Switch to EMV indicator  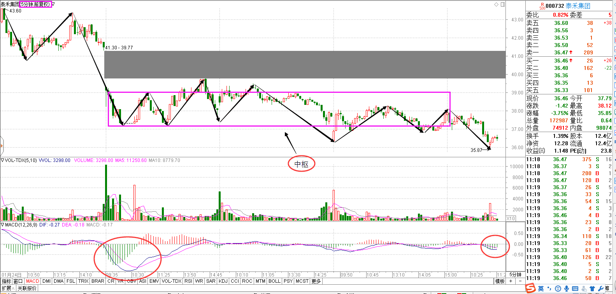[x=154, y=281]
